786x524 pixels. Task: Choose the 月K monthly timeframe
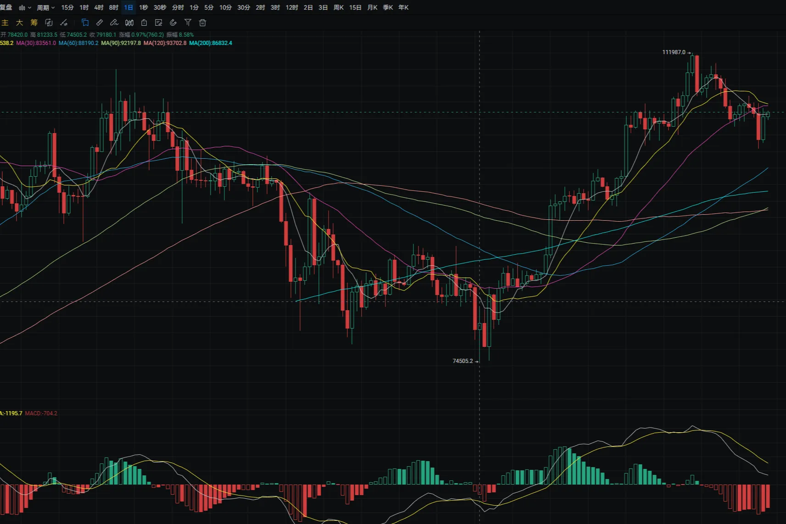(x=372, y=7)
